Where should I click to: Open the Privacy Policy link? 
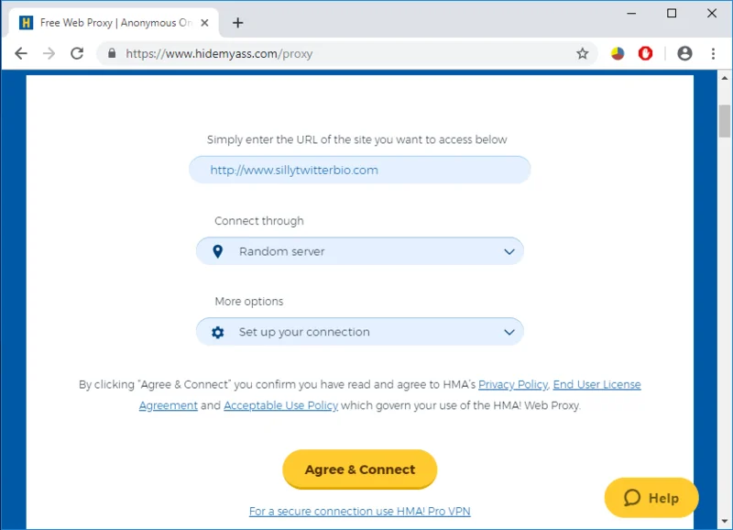(512, 384)
